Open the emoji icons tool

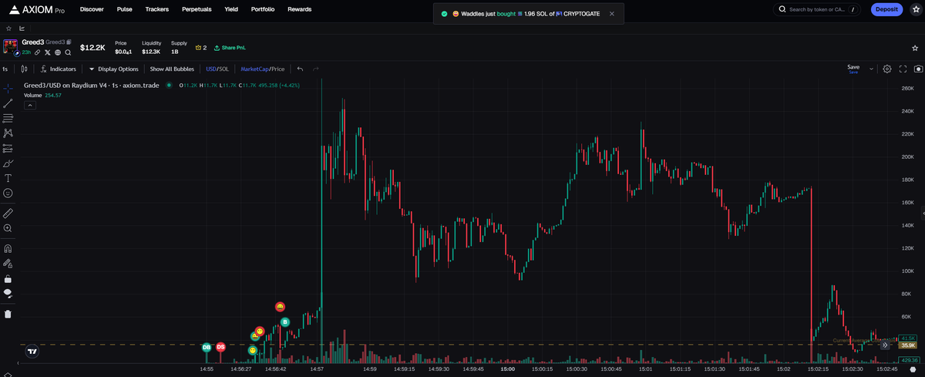click(8, 193)
